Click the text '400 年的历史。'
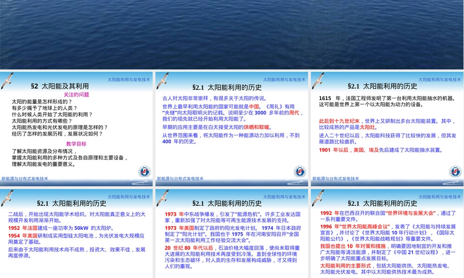This screenshot has height=278, width=464. [179, 141]
